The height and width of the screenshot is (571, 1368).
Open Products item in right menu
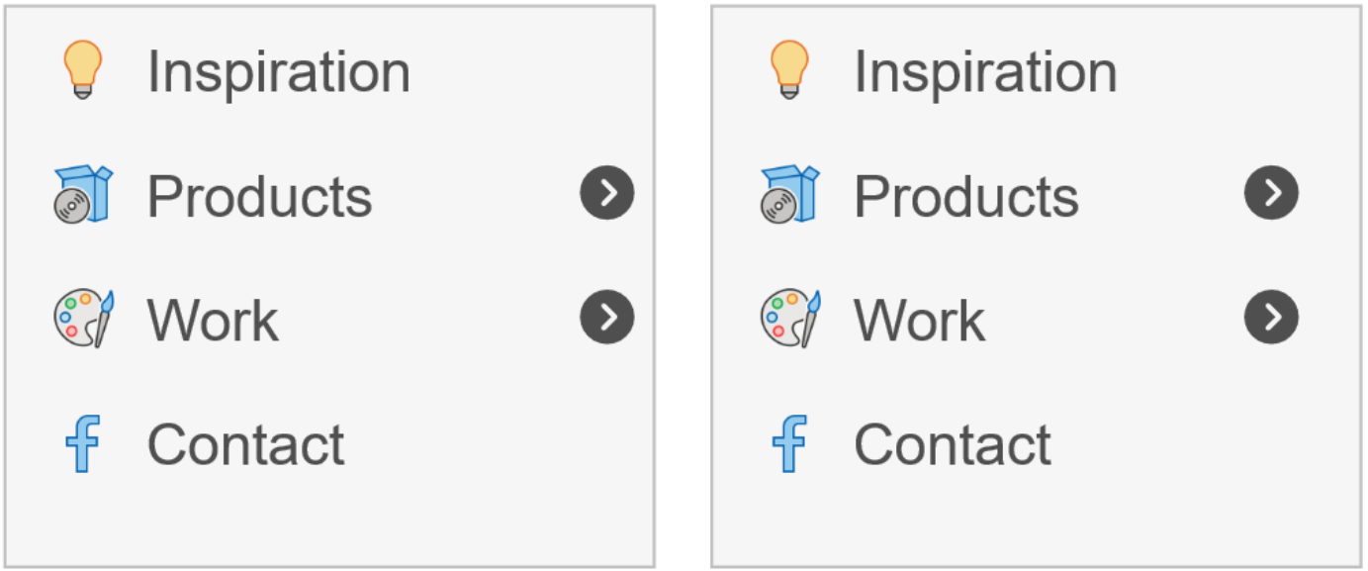(966, 196)
